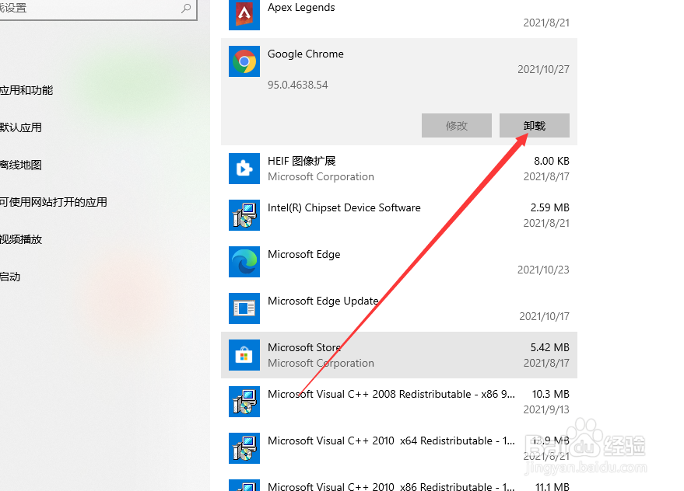The width and height of the screenshot is (684, 491).
Task: Select Intel(R) Chipset Device Software entry
Action: (344, 207)
